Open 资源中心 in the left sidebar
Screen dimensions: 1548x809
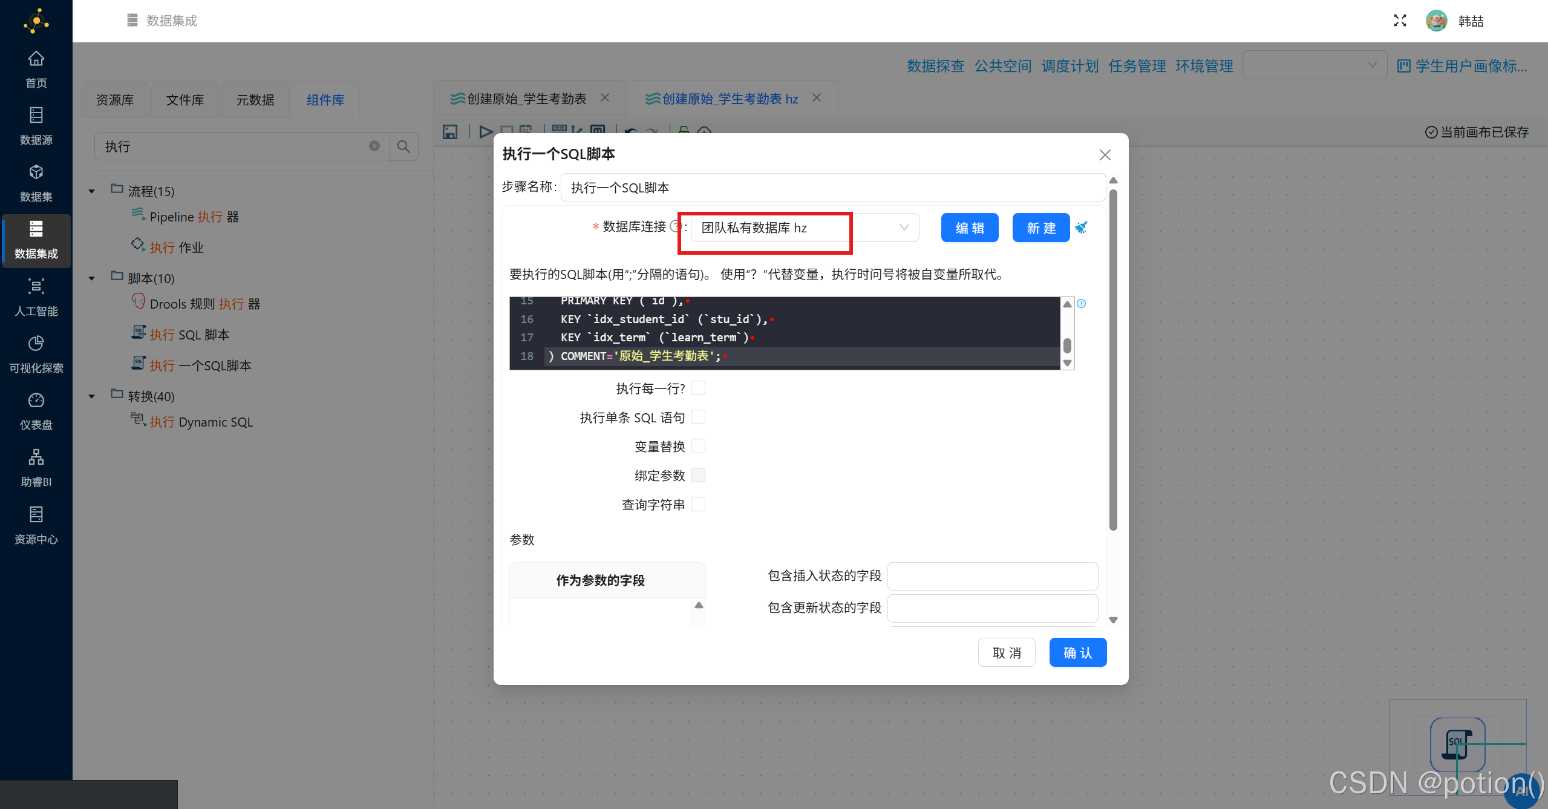(x=36, y=525)
